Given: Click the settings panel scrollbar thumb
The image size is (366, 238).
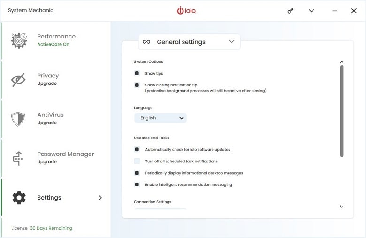Looking at the screenshot, I should pyautogui.click(x=342, y=111).
